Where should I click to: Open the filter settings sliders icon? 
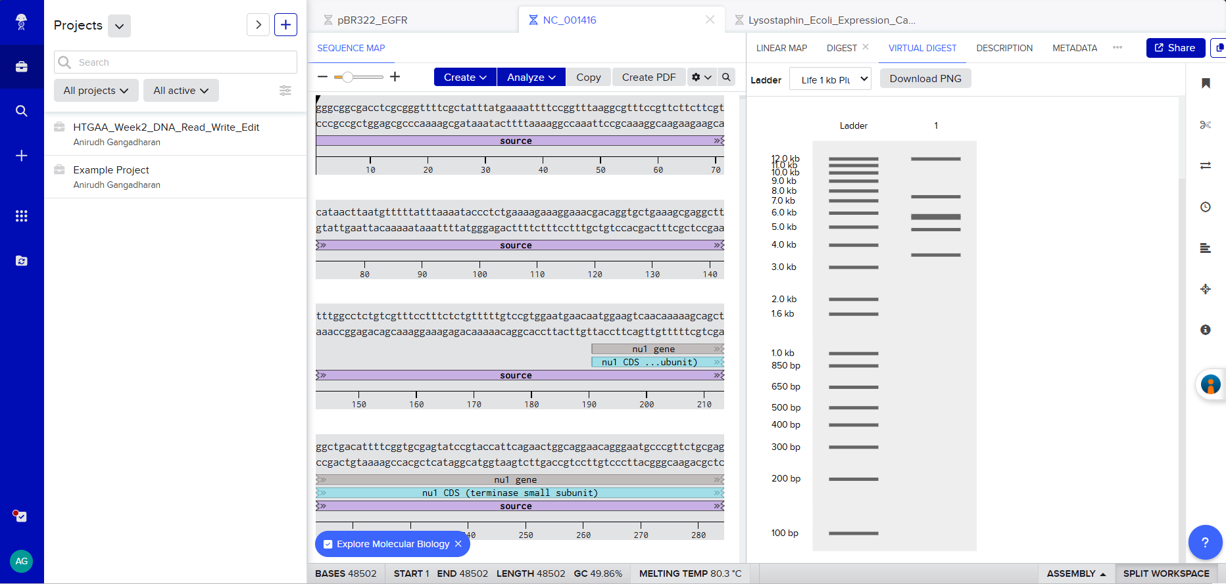click(285, 91)
